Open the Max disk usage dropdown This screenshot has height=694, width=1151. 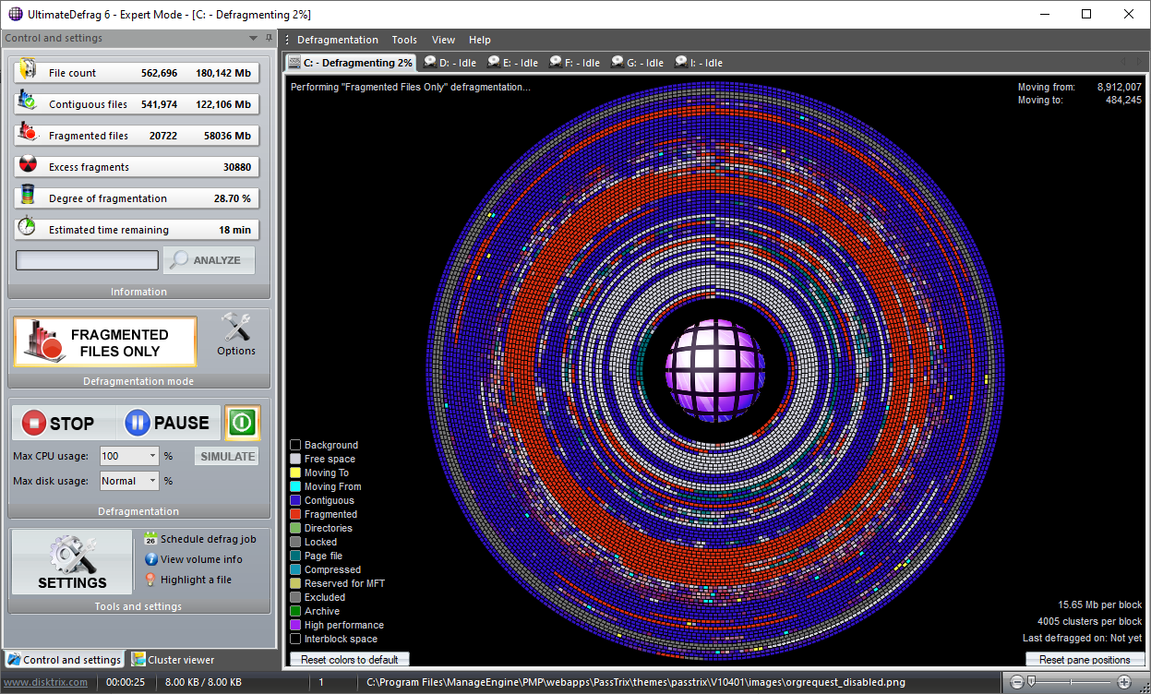(152, 481)
